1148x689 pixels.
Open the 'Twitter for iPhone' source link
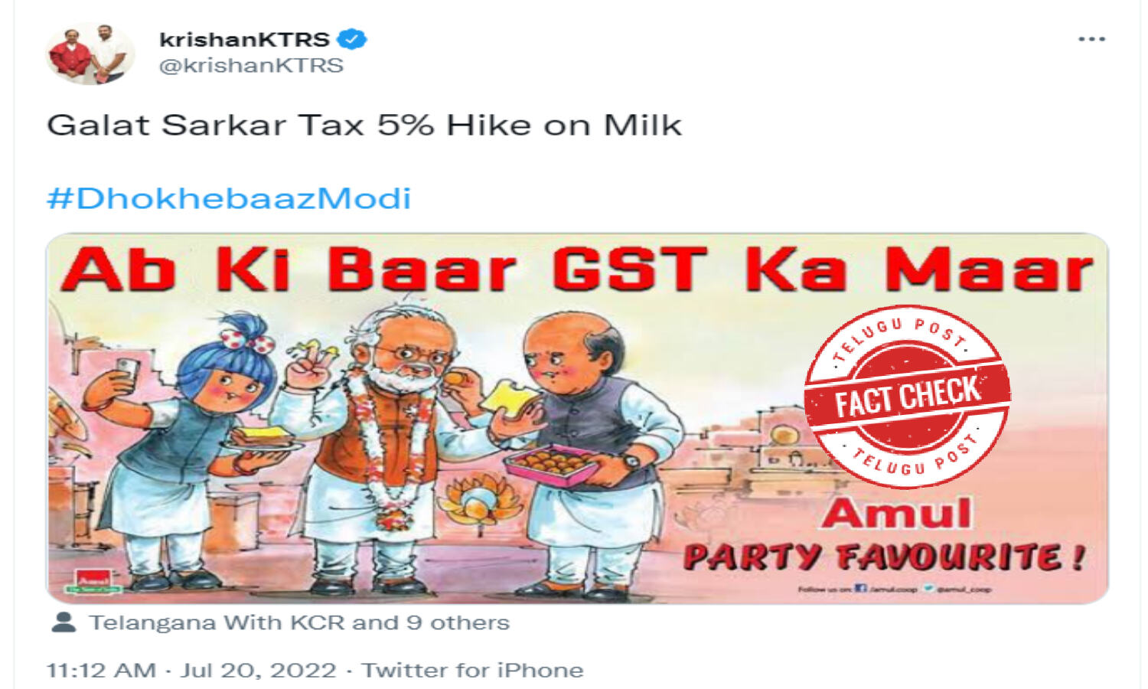[x=472, y=670]
